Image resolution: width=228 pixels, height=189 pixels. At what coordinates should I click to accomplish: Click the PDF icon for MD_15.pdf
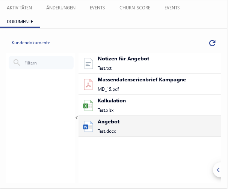click(x=88, y=84)
